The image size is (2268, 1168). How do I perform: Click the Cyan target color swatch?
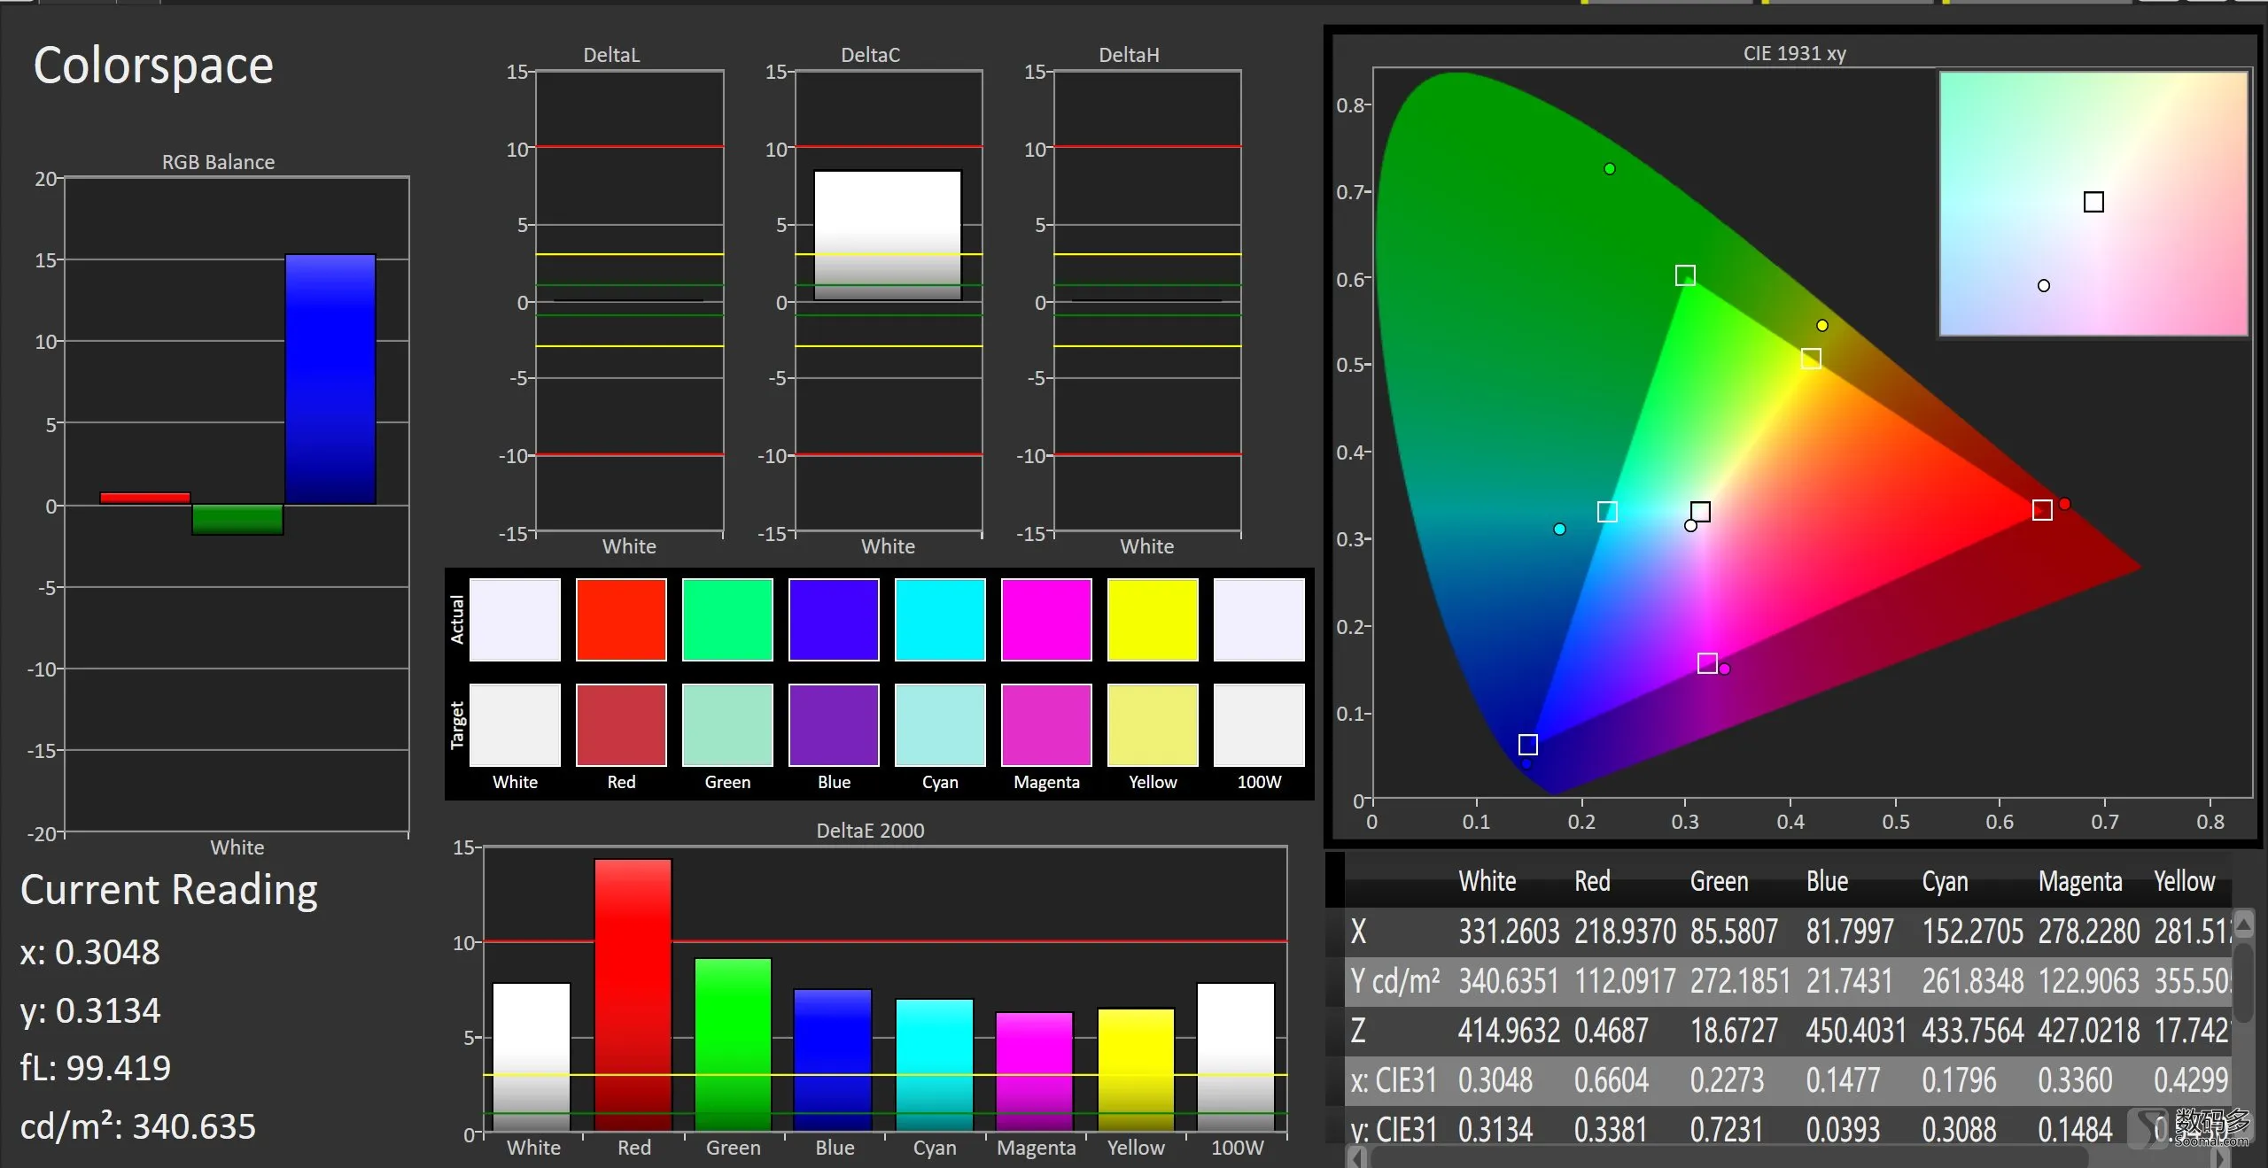tap(940, 725)
